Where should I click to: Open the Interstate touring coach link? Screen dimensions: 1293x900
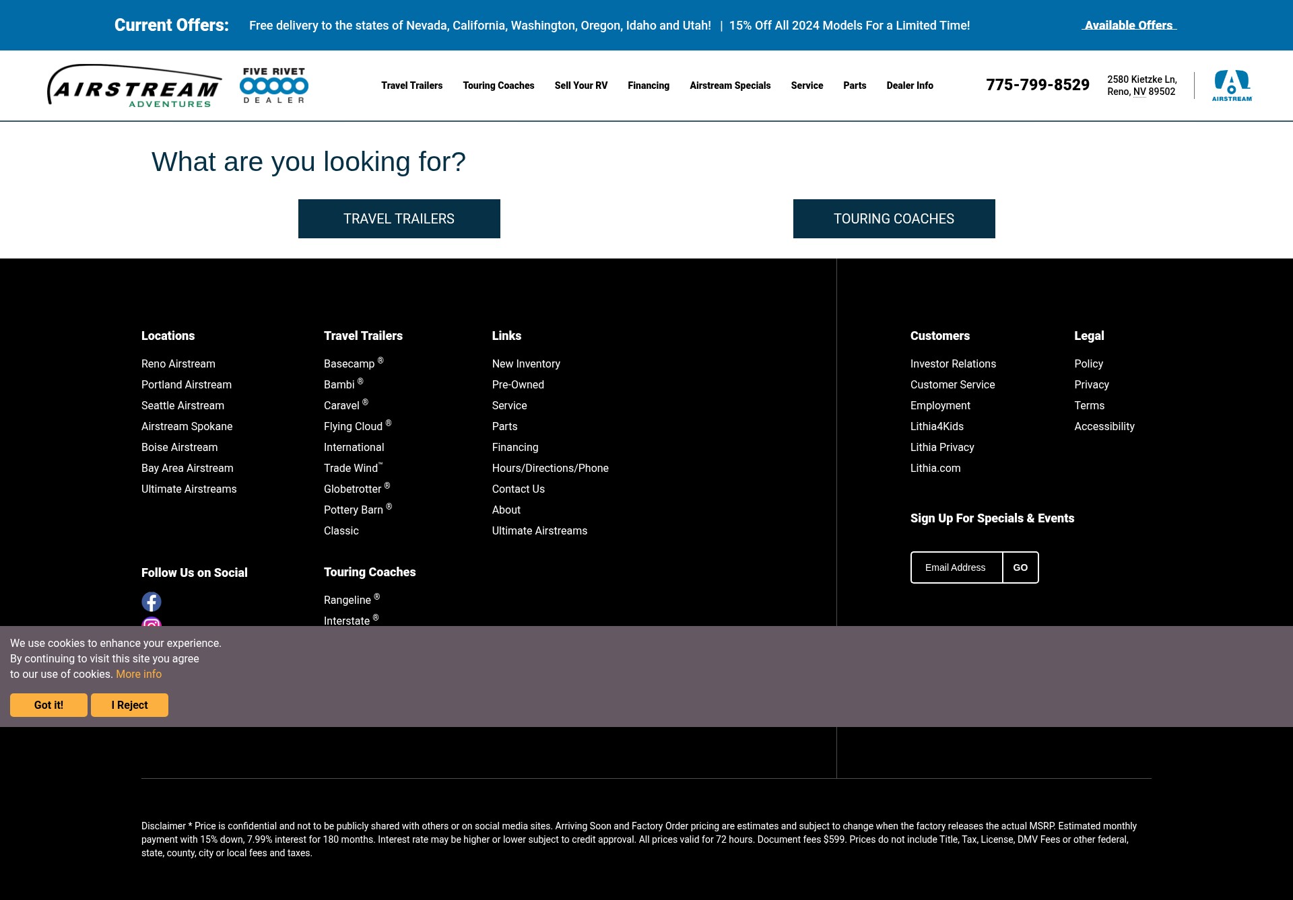[x=351, y=620]
